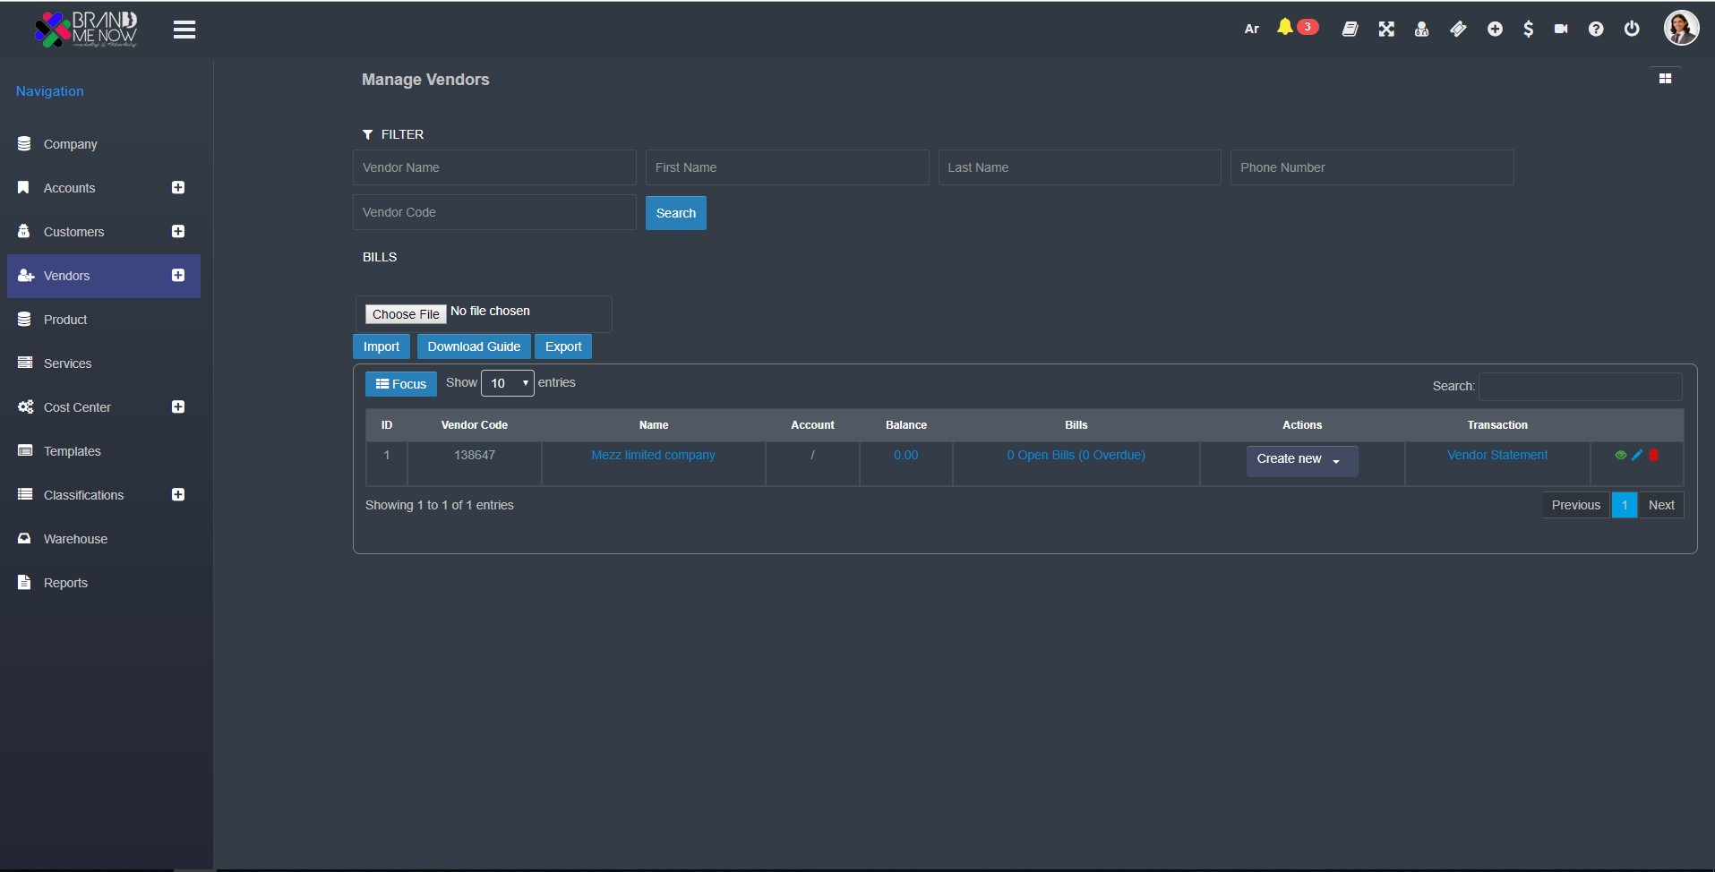The height and width of the screenshot is (872, 1715).
Task: Go to Warehouse in the sidebar
Action: 75,539
